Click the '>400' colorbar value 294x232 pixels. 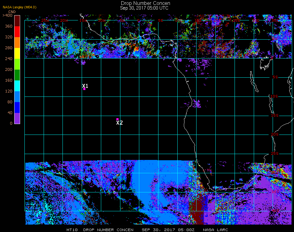click(x=7, y=15)
